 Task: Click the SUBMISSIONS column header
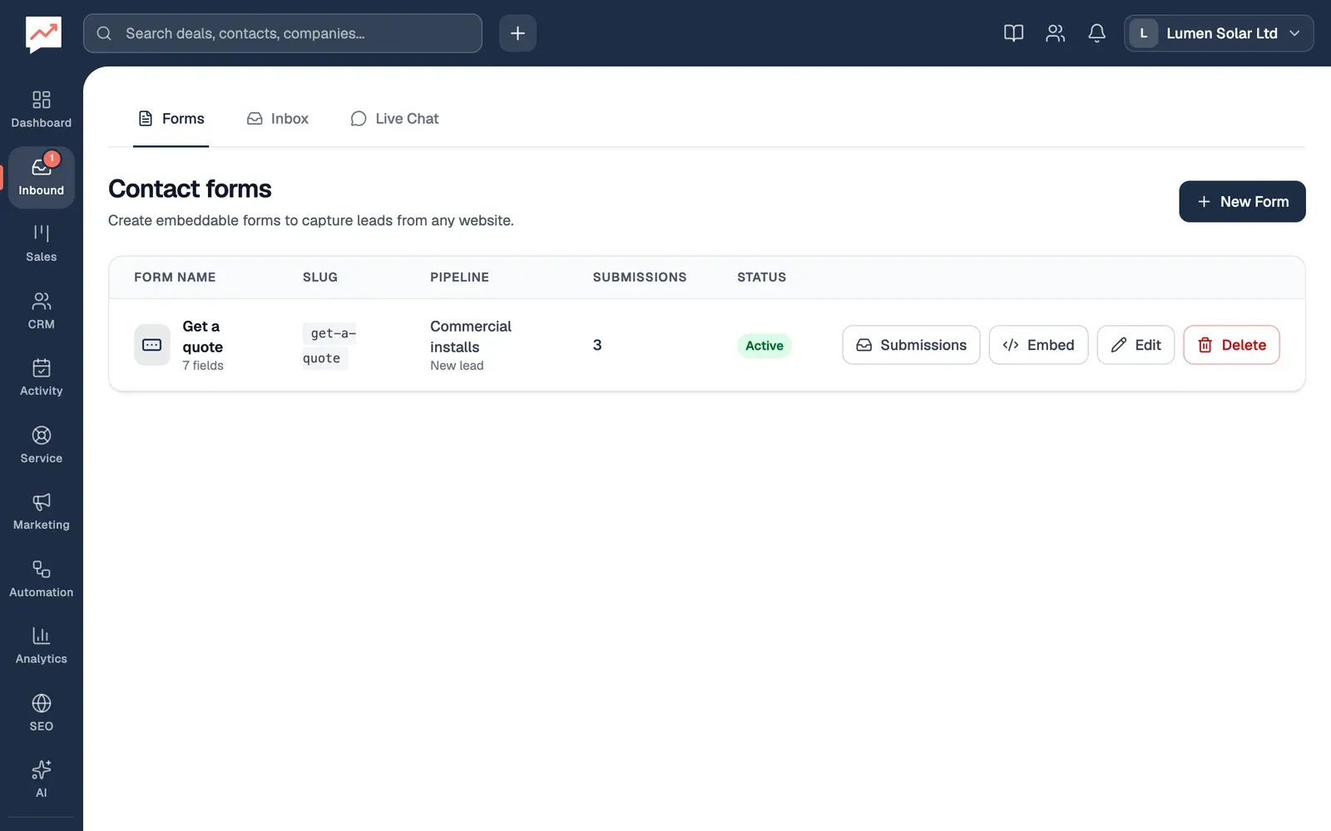point(640,278)
